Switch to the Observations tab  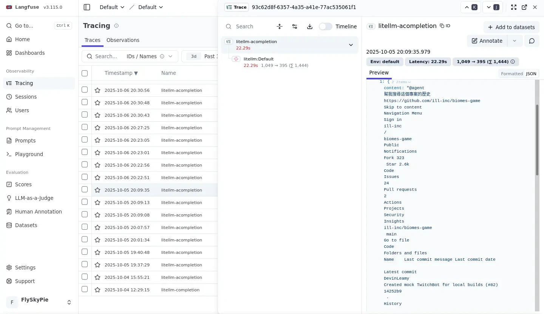coord(123,40)
